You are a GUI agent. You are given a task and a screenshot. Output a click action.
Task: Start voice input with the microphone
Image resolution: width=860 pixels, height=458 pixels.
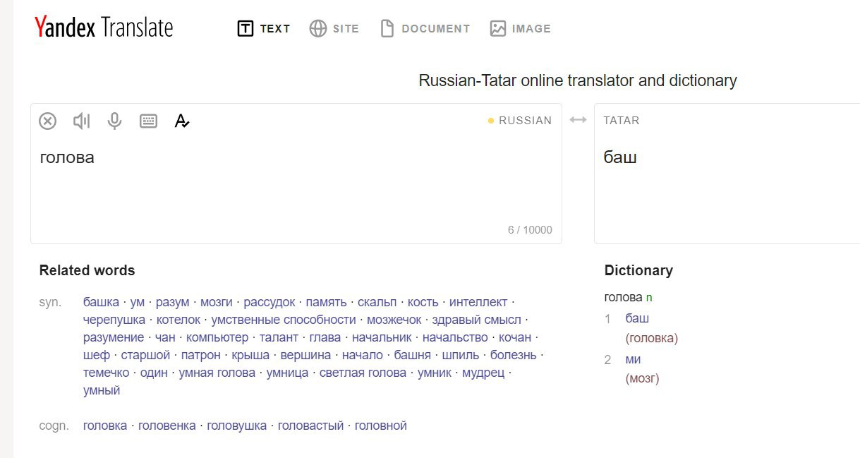(114, 121)
